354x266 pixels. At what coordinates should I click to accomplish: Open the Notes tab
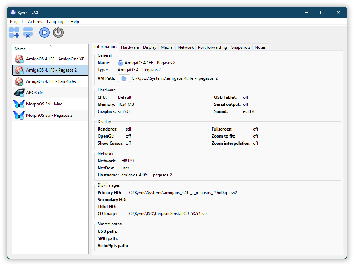tap(260, 47)
